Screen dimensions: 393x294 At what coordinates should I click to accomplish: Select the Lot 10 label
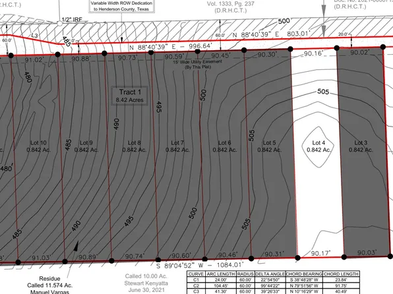(x=39, y=146)
